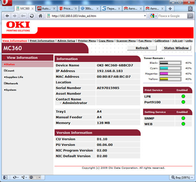Open the Calibration link
Viewport: 196px width, 182px height.
click(162, 41)
